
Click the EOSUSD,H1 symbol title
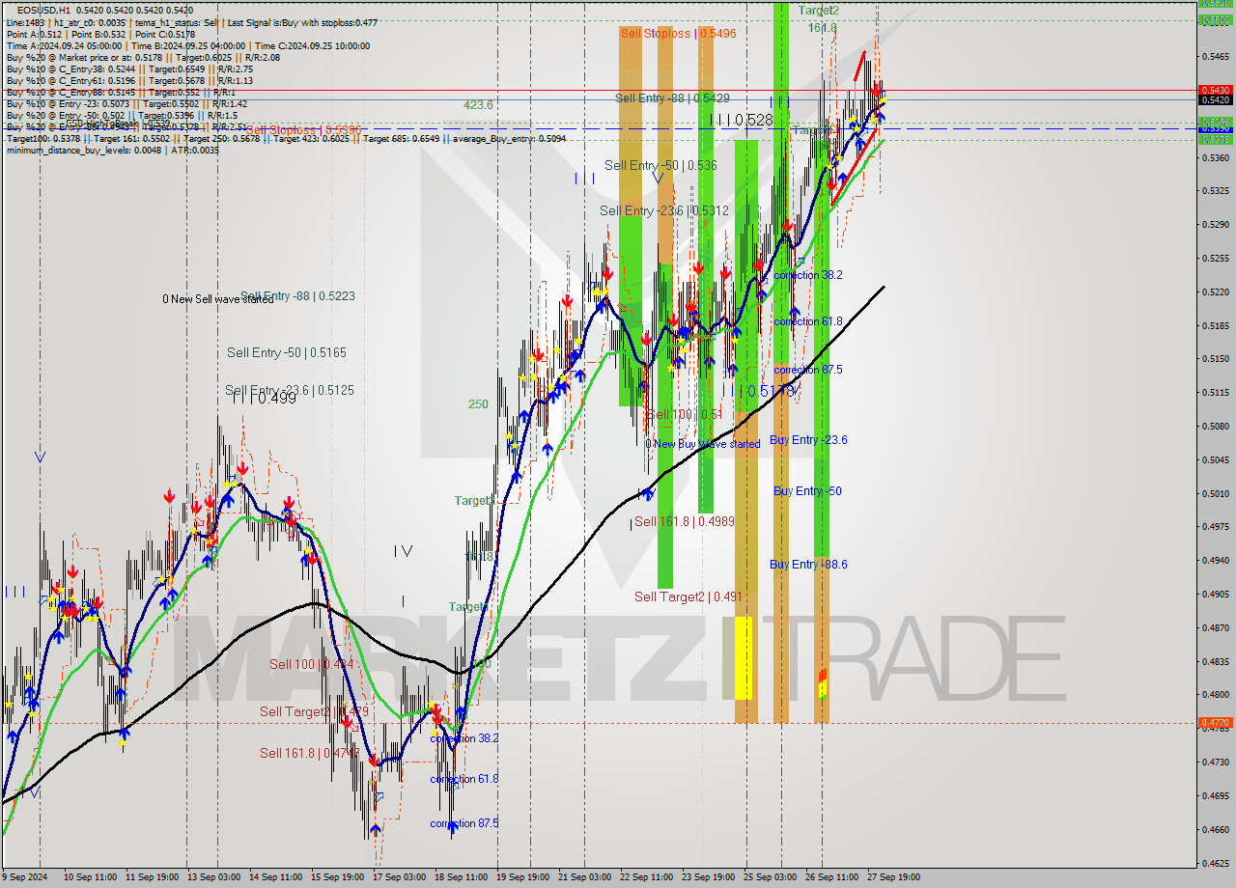coord(43,10)
